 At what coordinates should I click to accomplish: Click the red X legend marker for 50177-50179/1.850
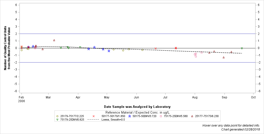[x=94, y=116]
